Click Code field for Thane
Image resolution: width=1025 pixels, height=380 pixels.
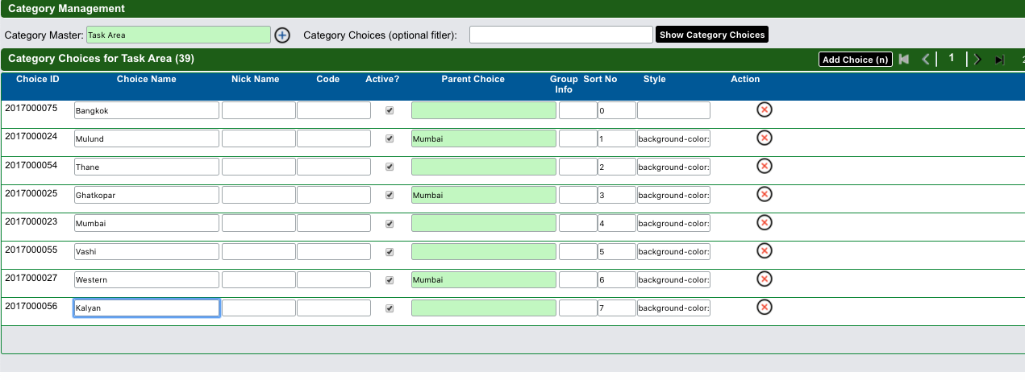click(x=334, y=167)
